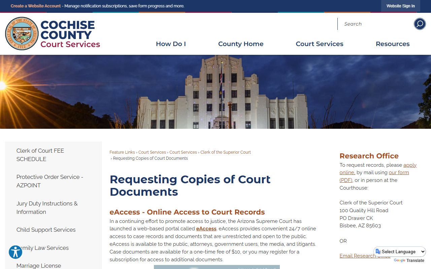Click the Email Research Office link
Image resolution: width=431 pixels, height=269 pixels.
(365, 256)
